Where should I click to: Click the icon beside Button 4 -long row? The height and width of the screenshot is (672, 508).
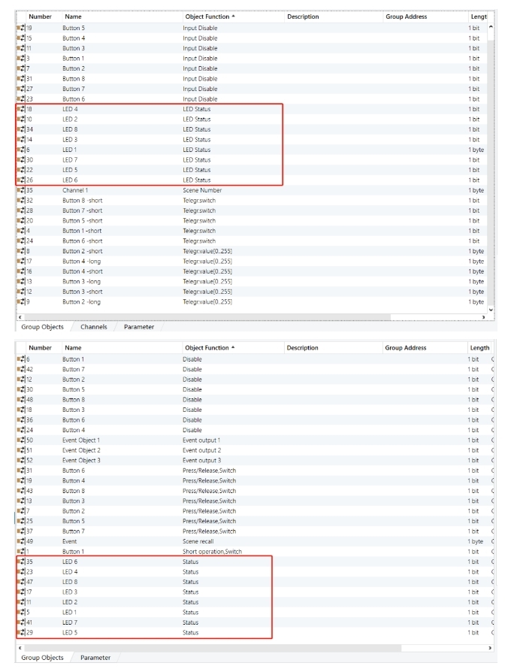click(20, 262)
